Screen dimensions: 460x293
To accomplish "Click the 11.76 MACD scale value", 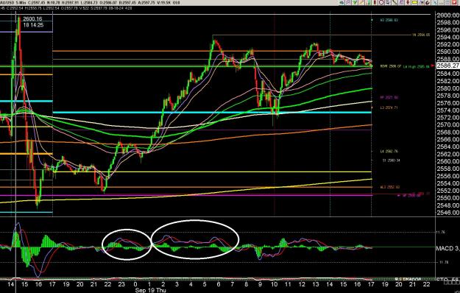I will pos(441,232).
